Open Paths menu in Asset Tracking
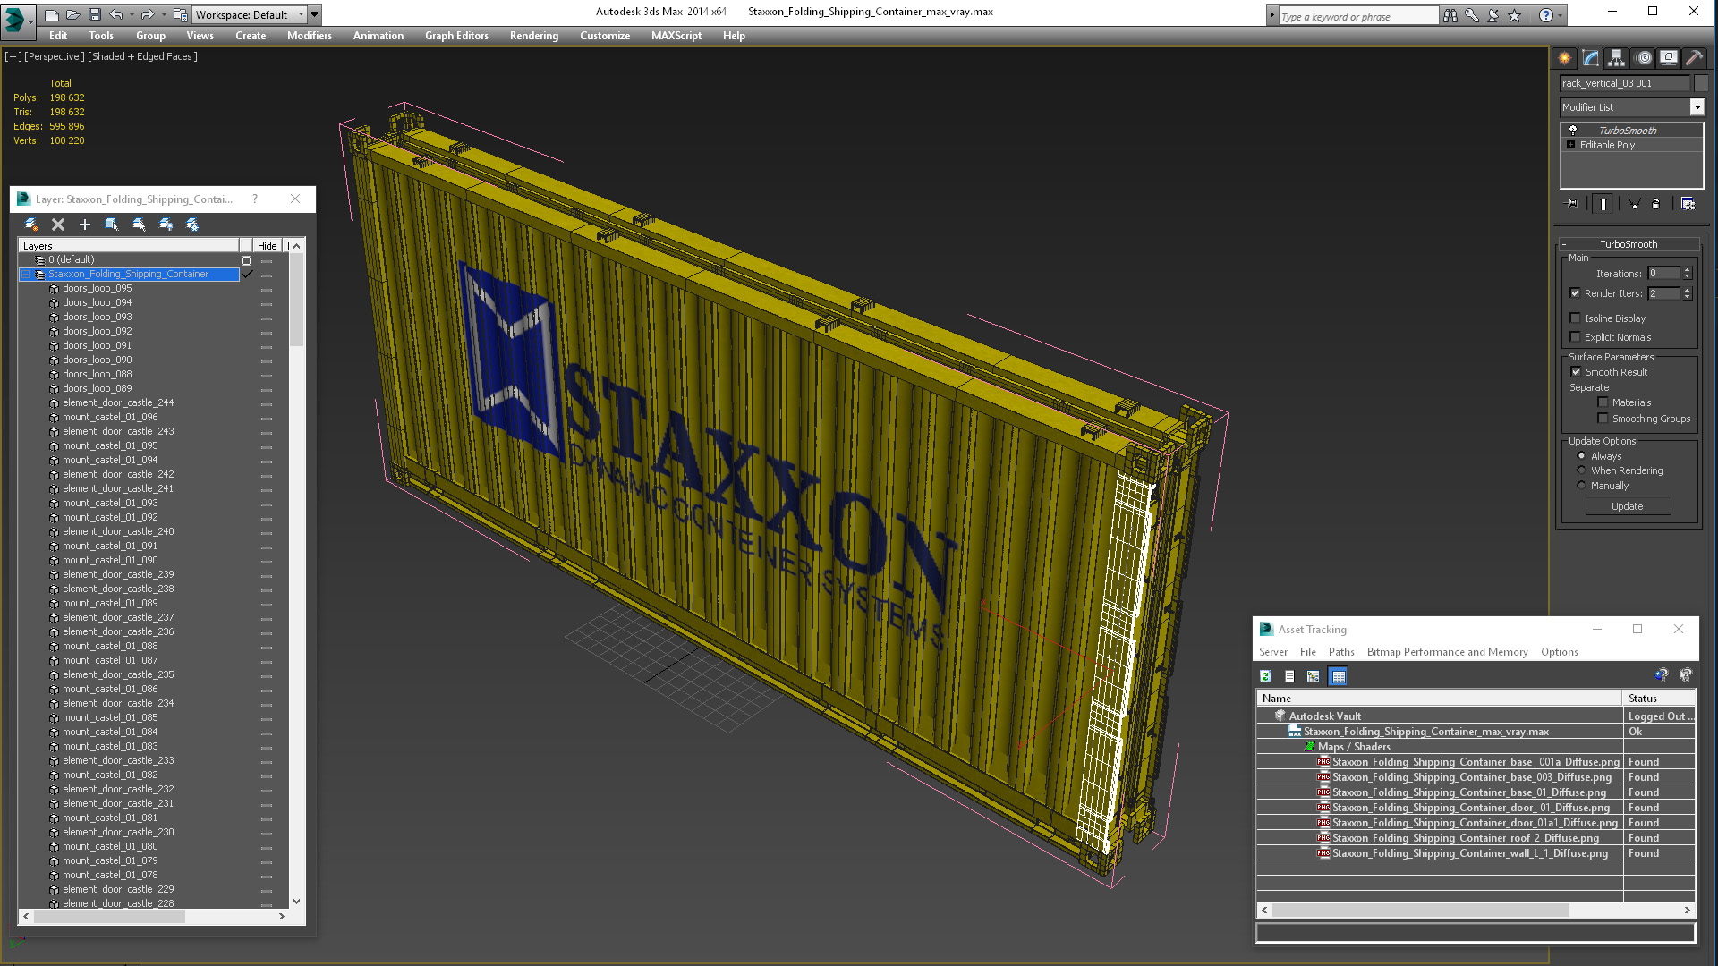The height and width of the screenshot is (966, 1718). point(1341,652)
